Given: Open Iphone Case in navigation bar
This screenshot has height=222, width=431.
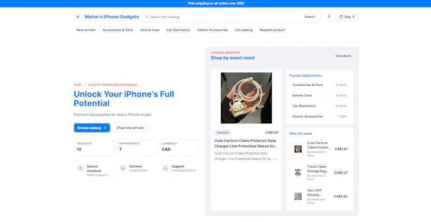Looking at the screenshot, I should 150,30.
